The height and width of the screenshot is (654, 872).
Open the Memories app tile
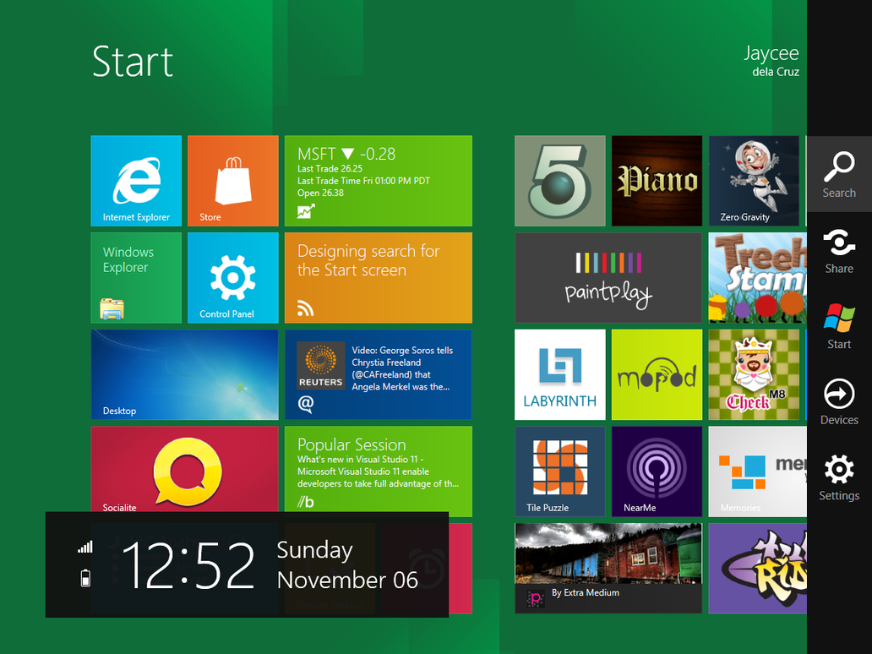(x=757, y=471)
